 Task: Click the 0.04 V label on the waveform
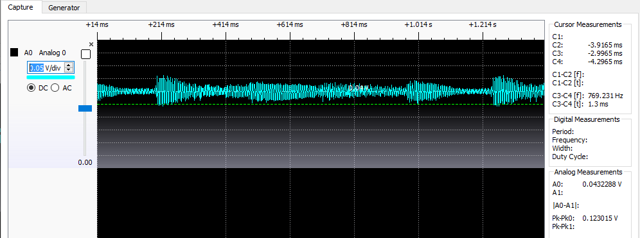[x=359, y=88]
